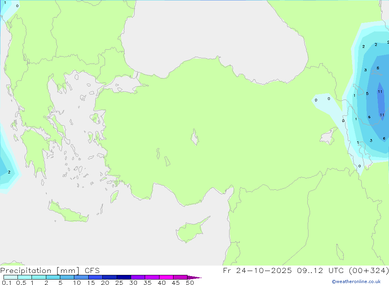Select the 35–40 mm violet legend swatch
The height and width of the screenshot is (285, 389).
152,277
